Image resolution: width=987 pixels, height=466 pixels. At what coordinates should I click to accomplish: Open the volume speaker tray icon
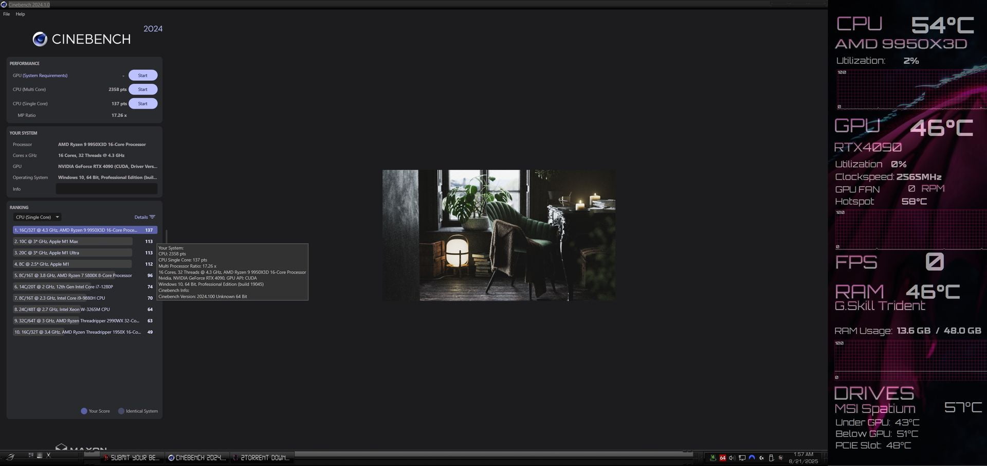pyautogui.click(x=732, y=458)
